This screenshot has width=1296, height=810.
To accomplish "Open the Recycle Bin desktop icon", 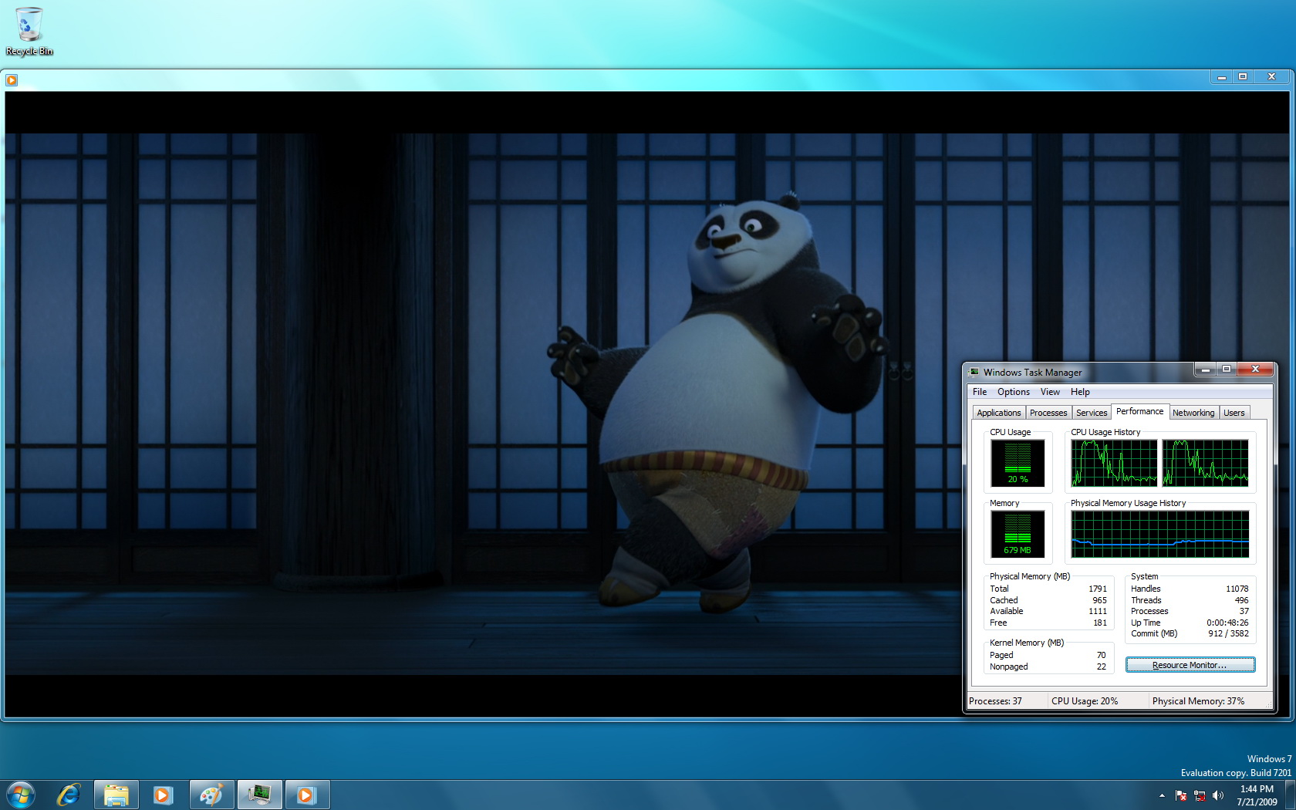I will [29, 31].
